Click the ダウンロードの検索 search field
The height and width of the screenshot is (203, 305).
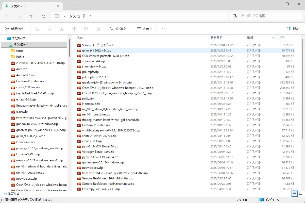[x=266, y=16]
